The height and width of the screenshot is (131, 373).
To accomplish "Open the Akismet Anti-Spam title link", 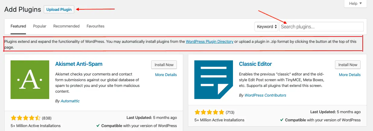I will [79, 64].
